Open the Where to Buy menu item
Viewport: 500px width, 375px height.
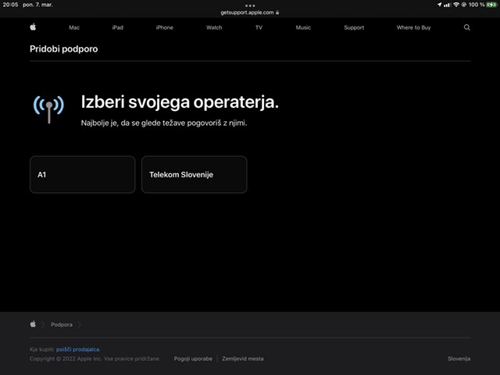point(413,27)
